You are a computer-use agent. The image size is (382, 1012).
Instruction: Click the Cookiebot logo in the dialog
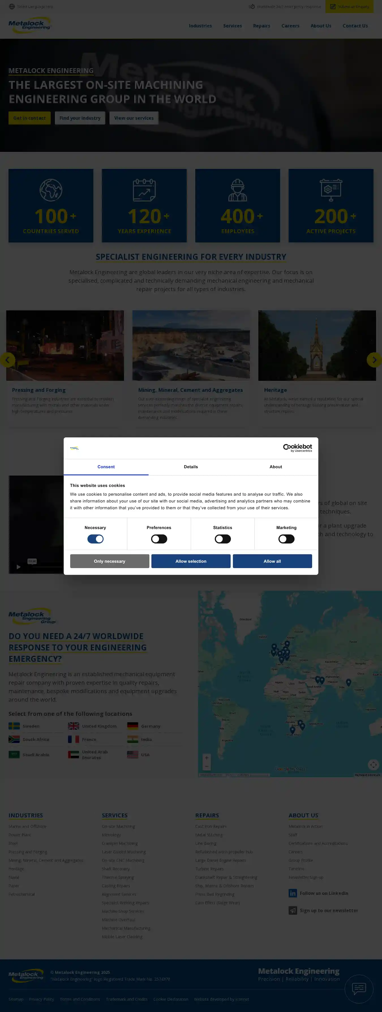pyautogui.click(x=297, y=448)
